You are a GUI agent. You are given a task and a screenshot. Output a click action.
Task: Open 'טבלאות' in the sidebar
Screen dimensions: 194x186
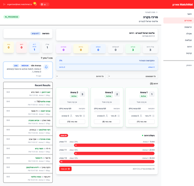(178, 40)
